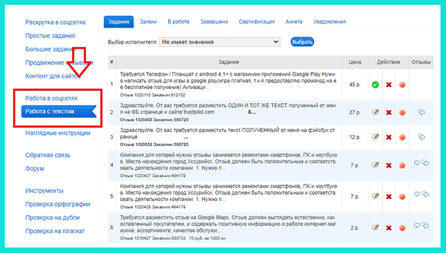
Task: Open Обратная связь link
Action: pyautogui.click(x=48, y=156)
